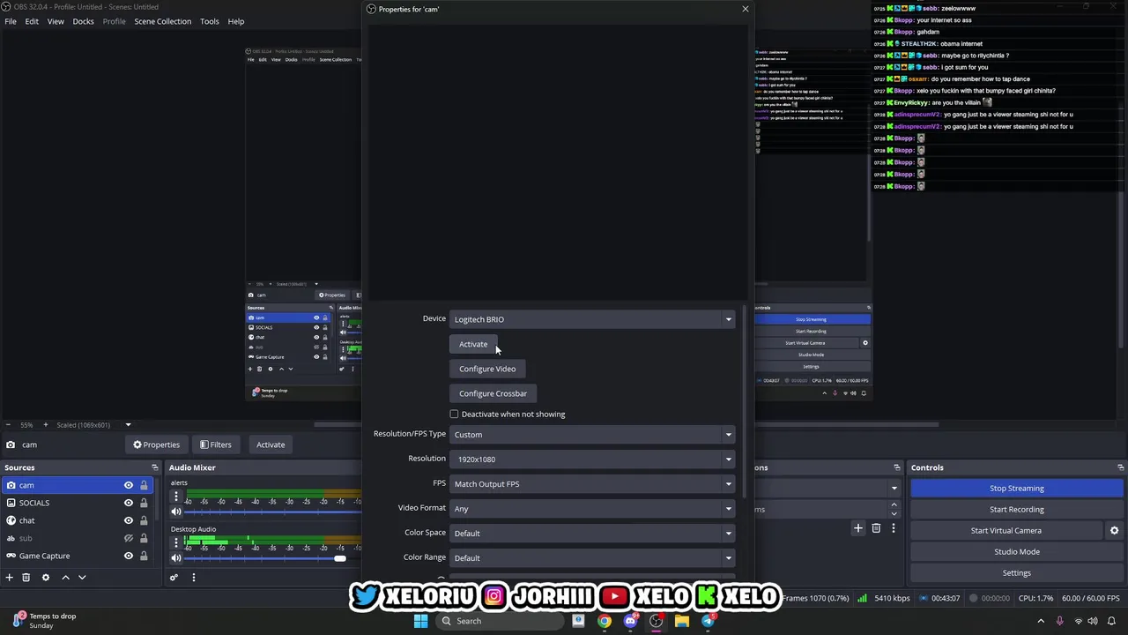Open scene transition type dropdown arrow
1128x635 pixels.
click(894, 488)
